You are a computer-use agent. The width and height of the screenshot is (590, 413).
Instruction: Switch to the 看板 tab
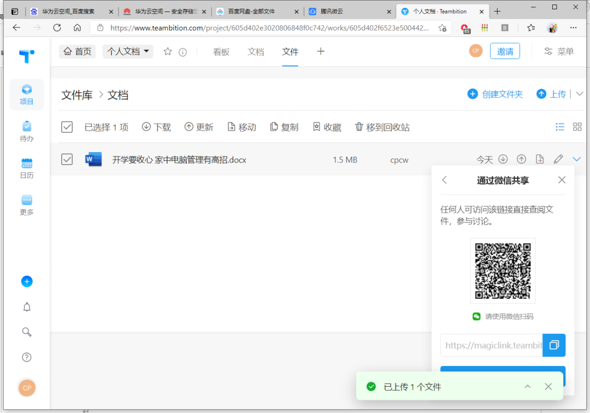coord(221,51)
